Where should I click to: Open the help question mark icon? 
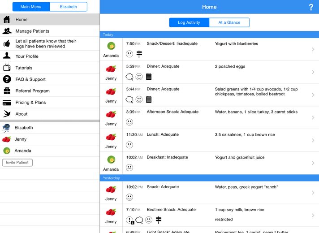coord(310,7)
